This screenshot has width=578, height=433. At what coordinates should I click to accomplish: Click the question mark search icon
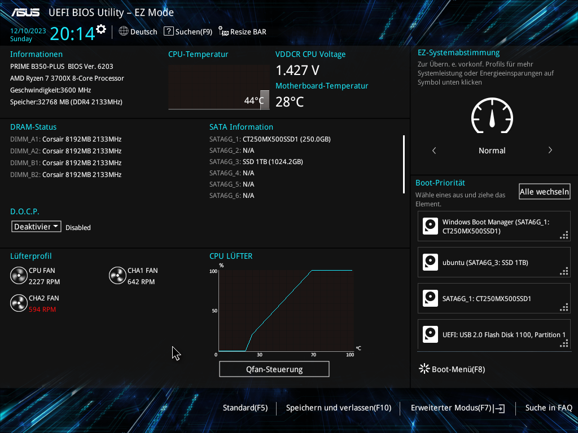pos(168,32)
